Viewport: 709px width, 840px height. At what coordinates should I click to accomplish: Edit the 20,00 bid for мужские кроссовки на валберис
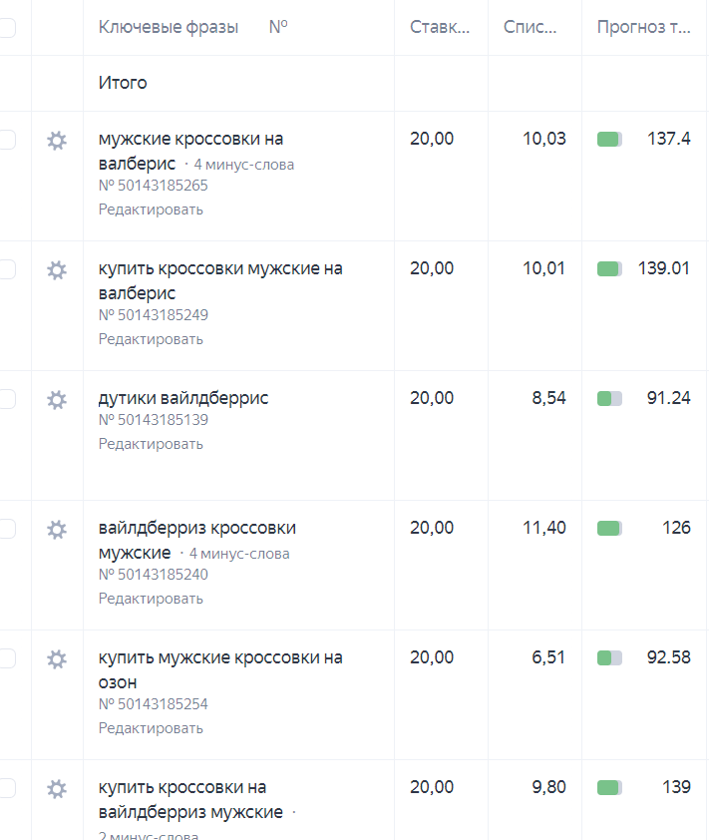pos(432,140)
